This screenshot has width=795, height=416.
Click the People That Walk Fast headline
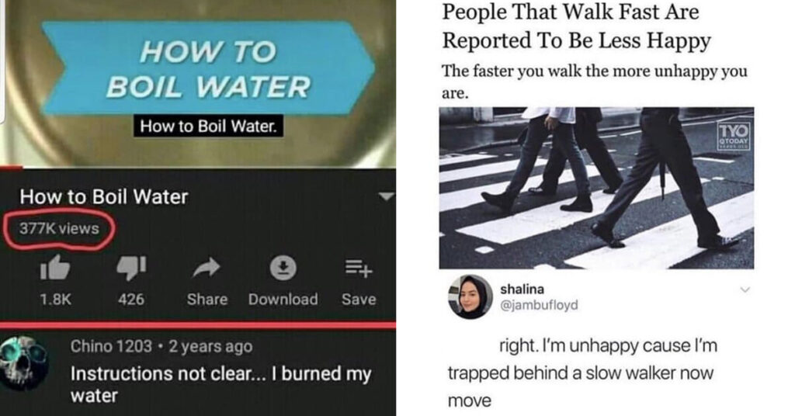577,26
